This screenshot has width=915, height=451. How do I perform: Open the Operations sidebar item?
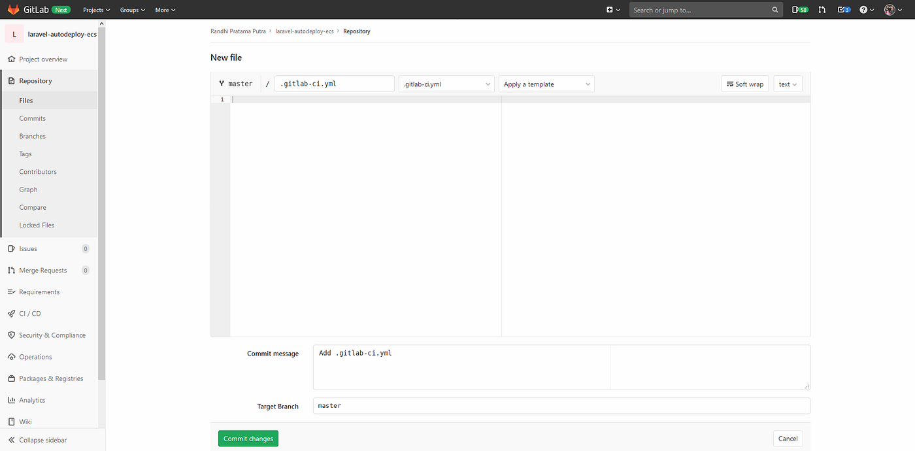click(x=35, y=357)
